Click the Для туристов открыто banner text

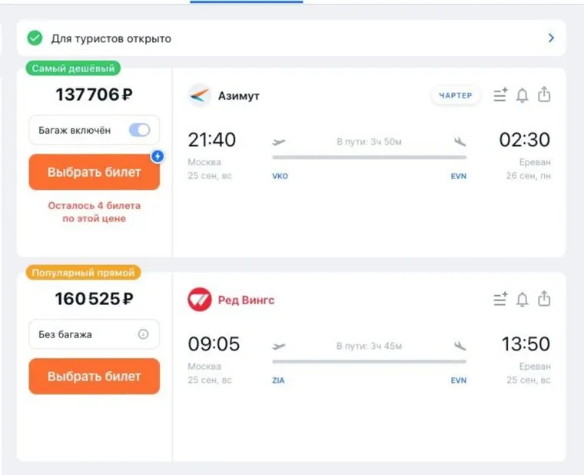pos(111,38)
